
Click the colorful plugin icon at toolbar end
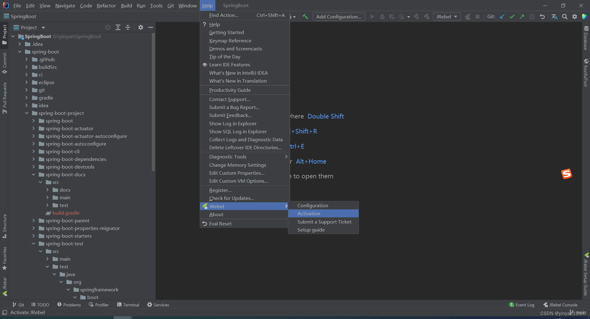tap(584, 17)
